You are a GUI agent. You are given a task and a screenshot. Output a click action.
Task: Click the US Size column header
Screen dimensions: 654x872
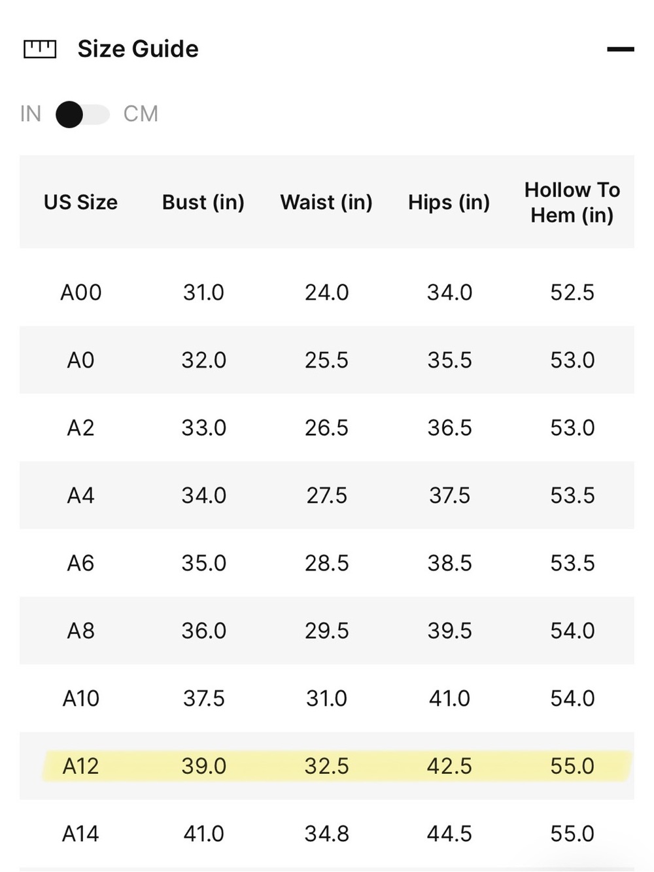(x=81, y=202)
